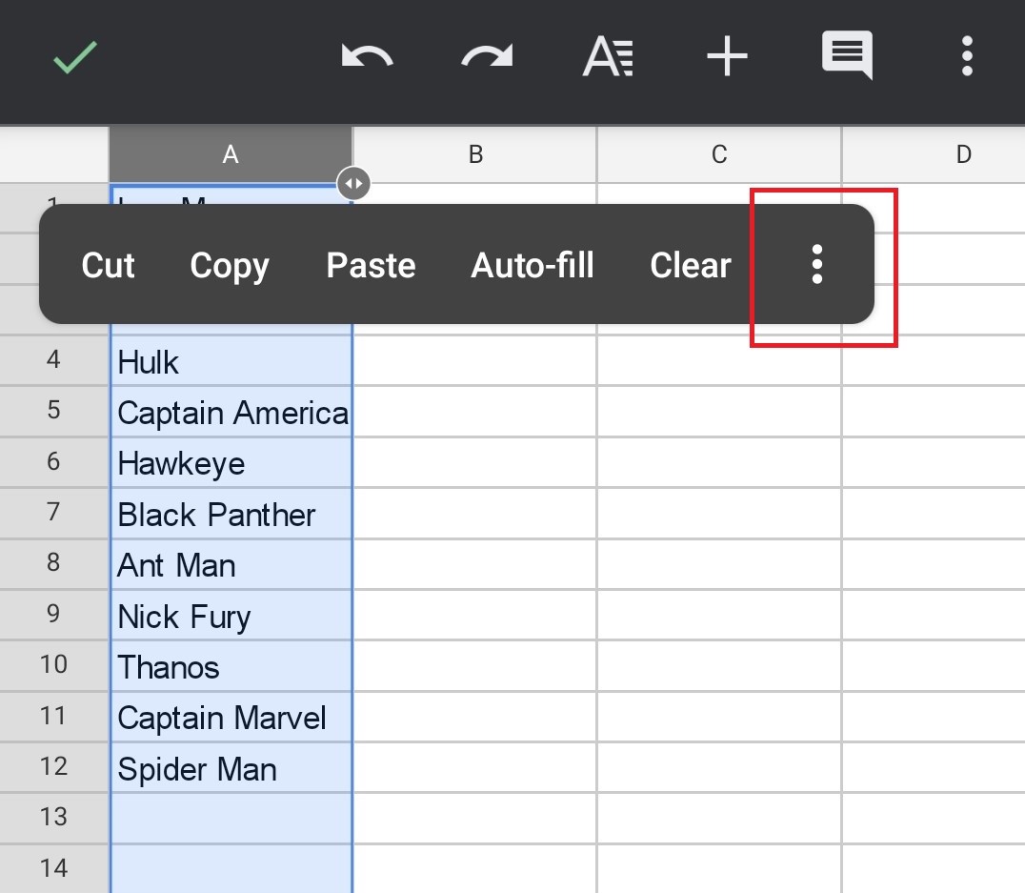Select the Spider Man cell
This screenshot has width=1025, height=893.
click(x=231, y=768)
